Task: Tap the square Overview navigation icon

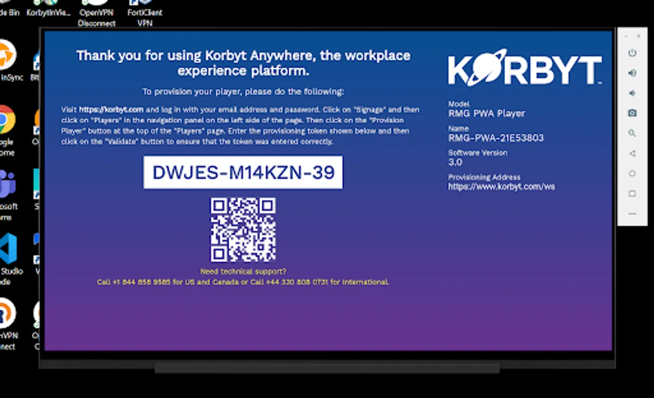Action: (632, 193)
